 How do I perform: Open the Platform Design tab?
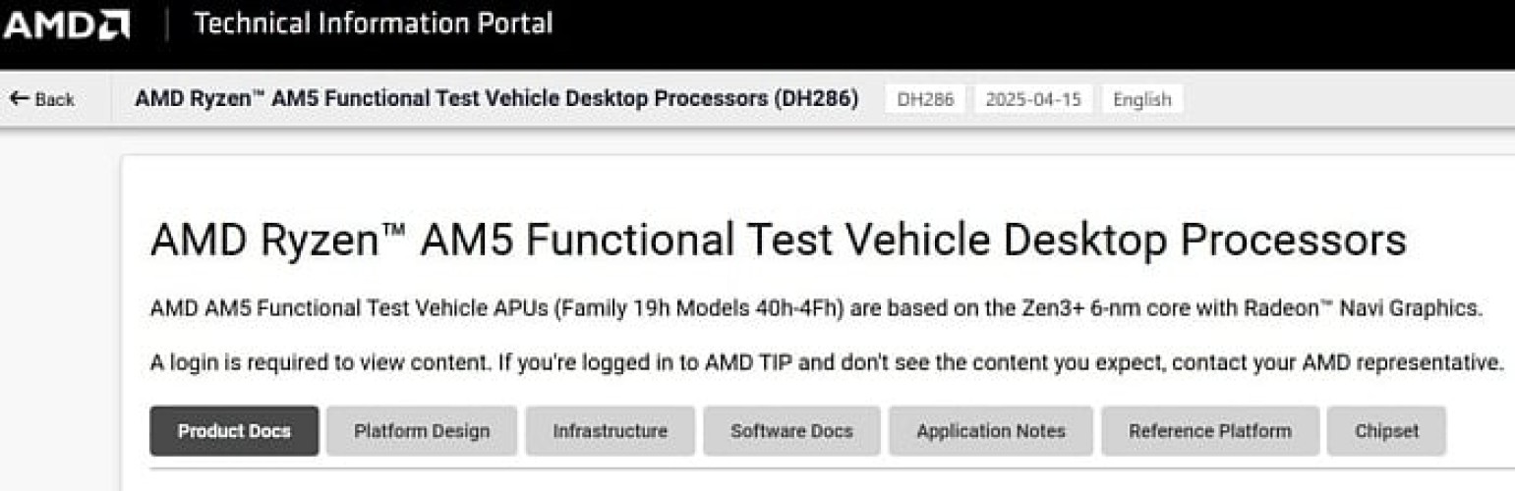(422, 431)
